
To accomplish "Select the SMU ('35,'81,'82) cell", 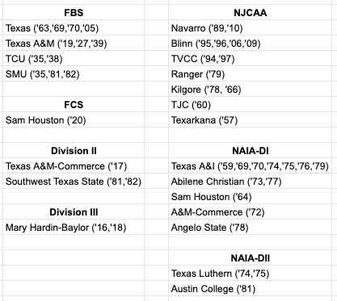I will coord(74,73).
